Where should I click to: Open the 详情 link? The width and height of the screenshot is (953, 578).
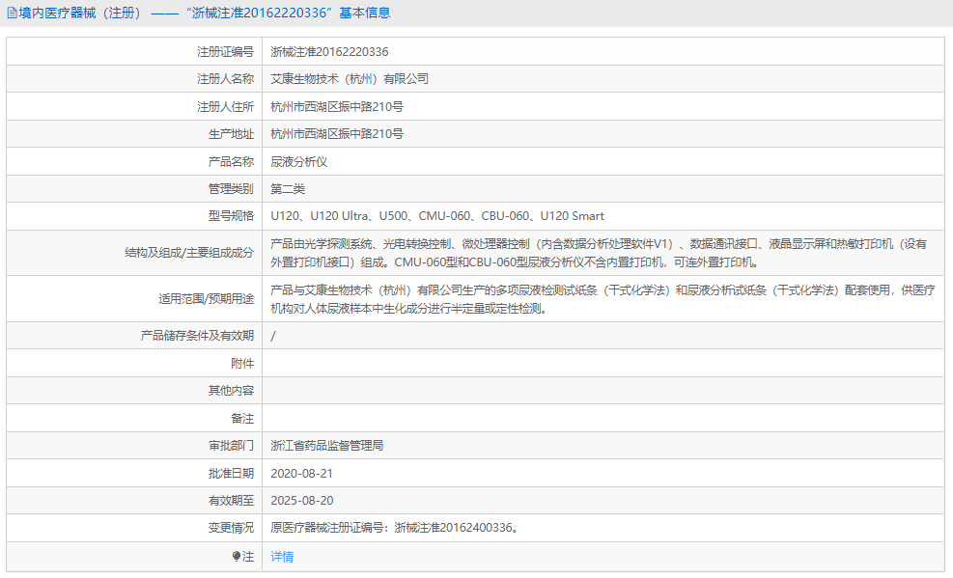pyautogui.click(x=280, y=557)
